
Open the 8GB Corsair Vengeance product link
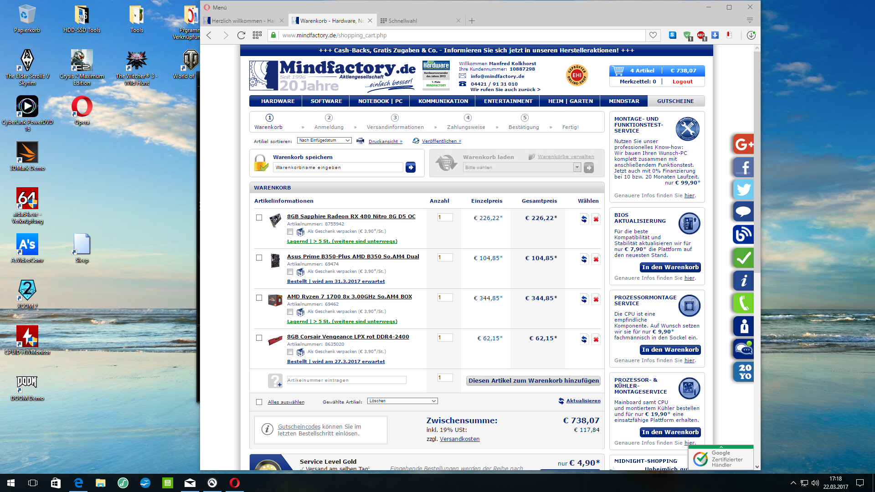[x=348, y=337]
